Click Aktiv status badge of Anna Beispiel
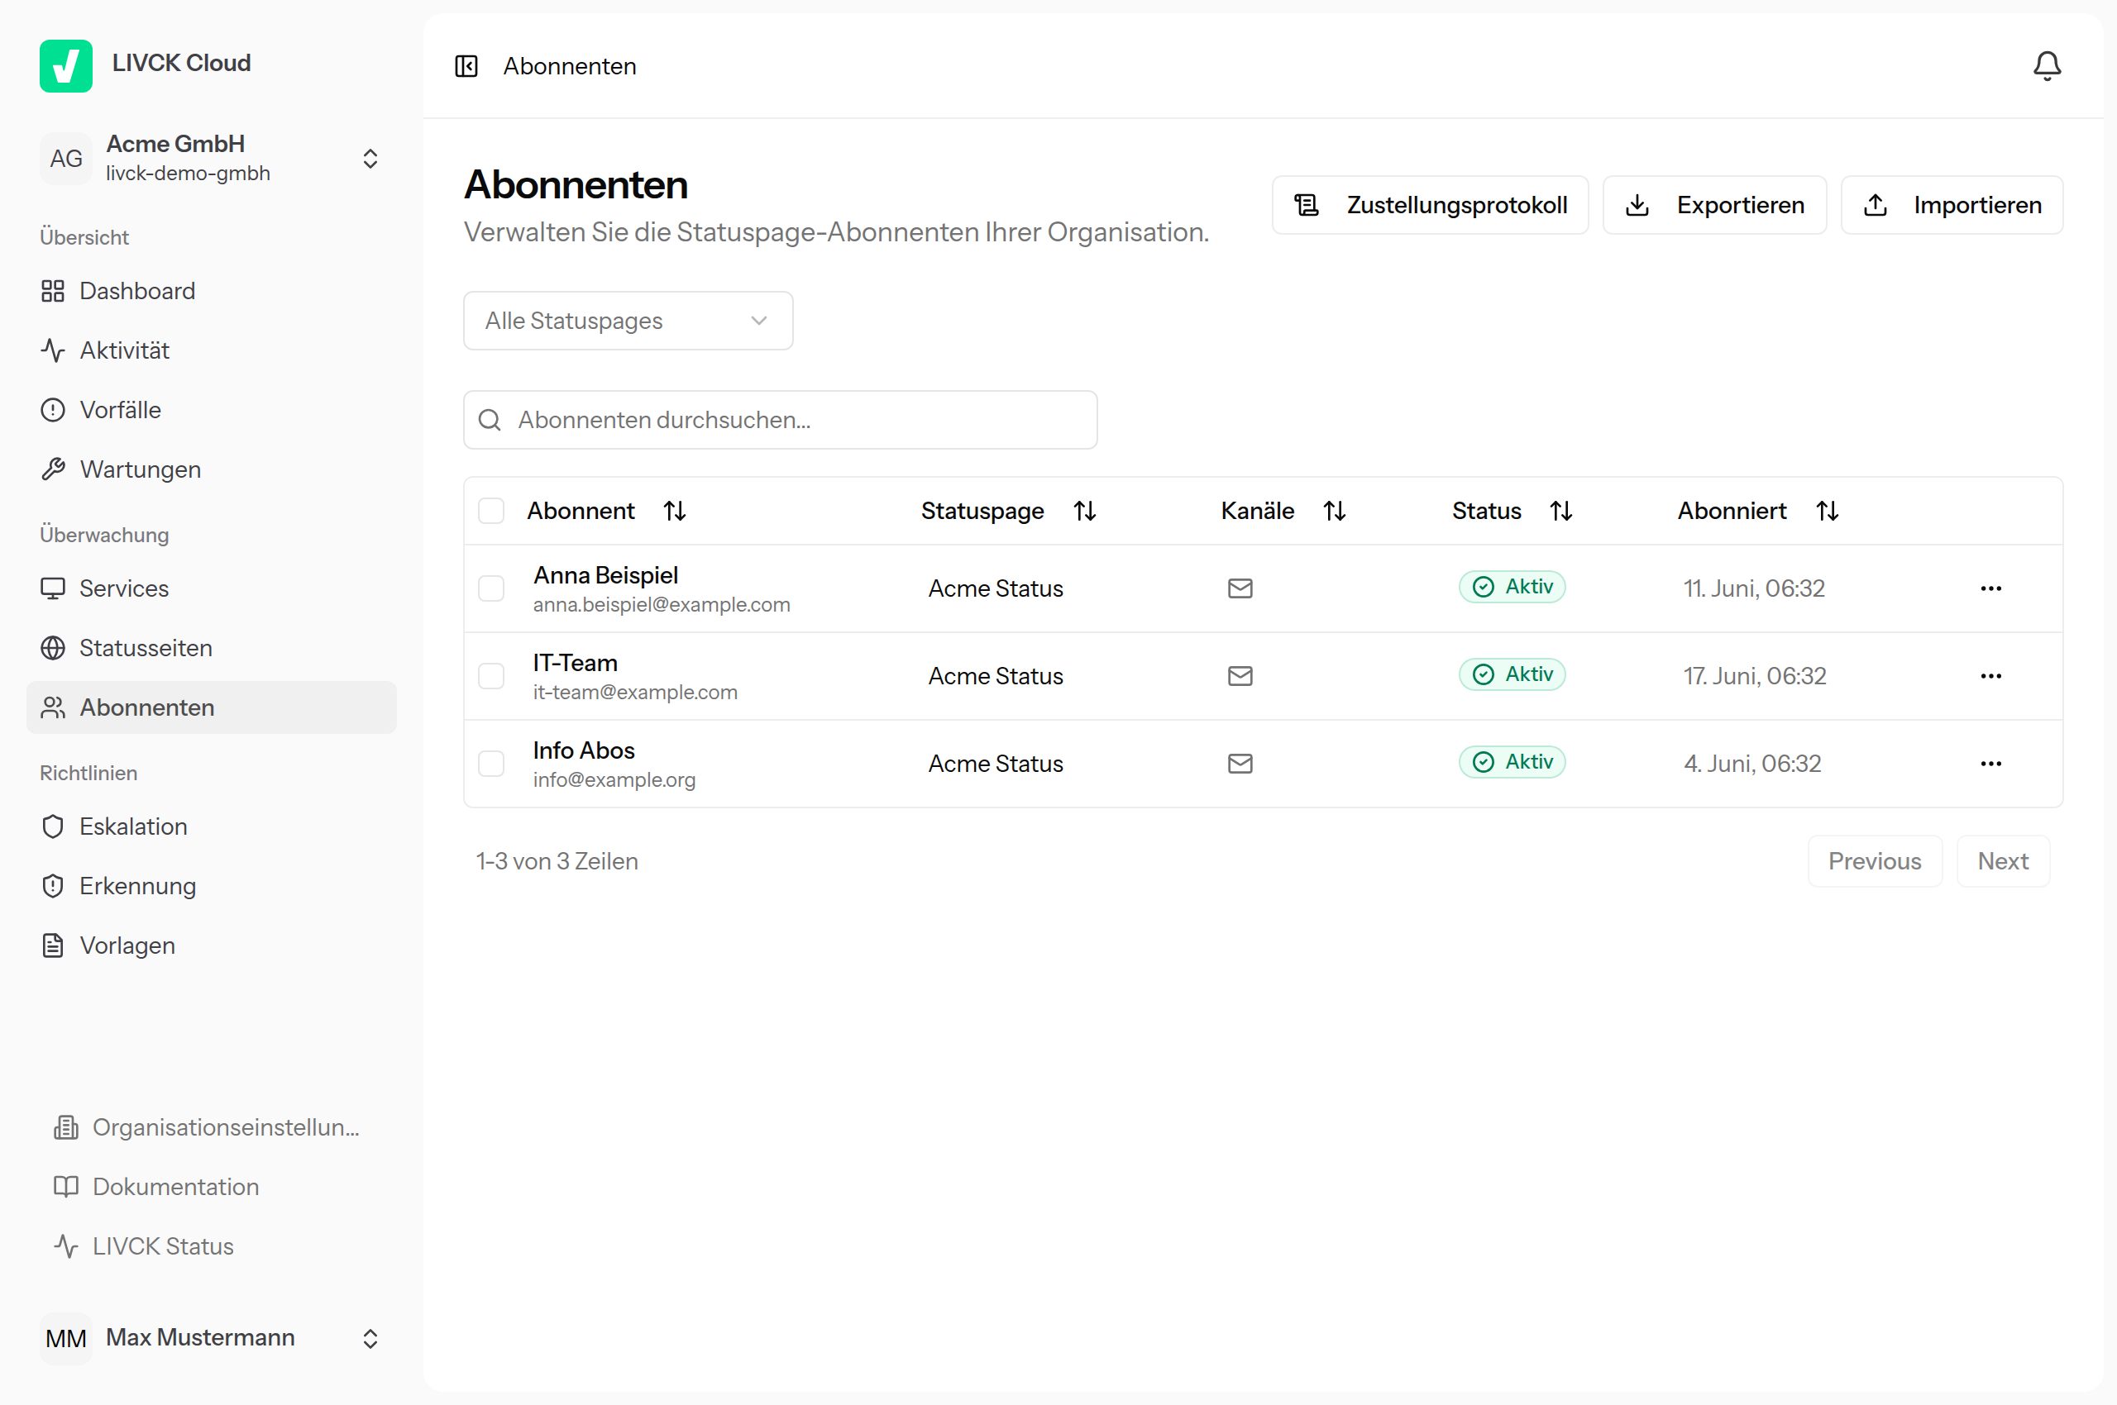Image resolution: width=2117 pixels, height=1405 pixels. tap(1512, 587)
